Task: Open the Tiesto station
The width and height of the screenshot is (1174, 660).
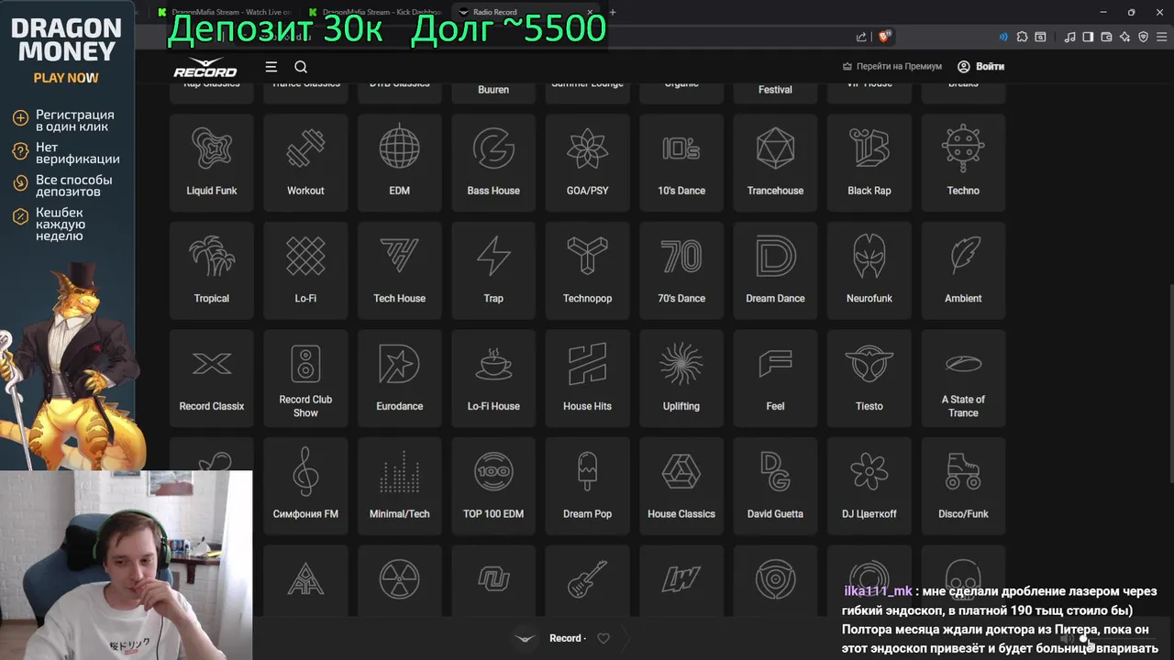Action: click(x=869, y=379)
